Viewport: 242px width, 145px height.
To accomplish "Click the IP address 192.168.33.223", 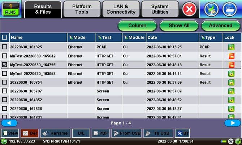I will tap(22, 141).
